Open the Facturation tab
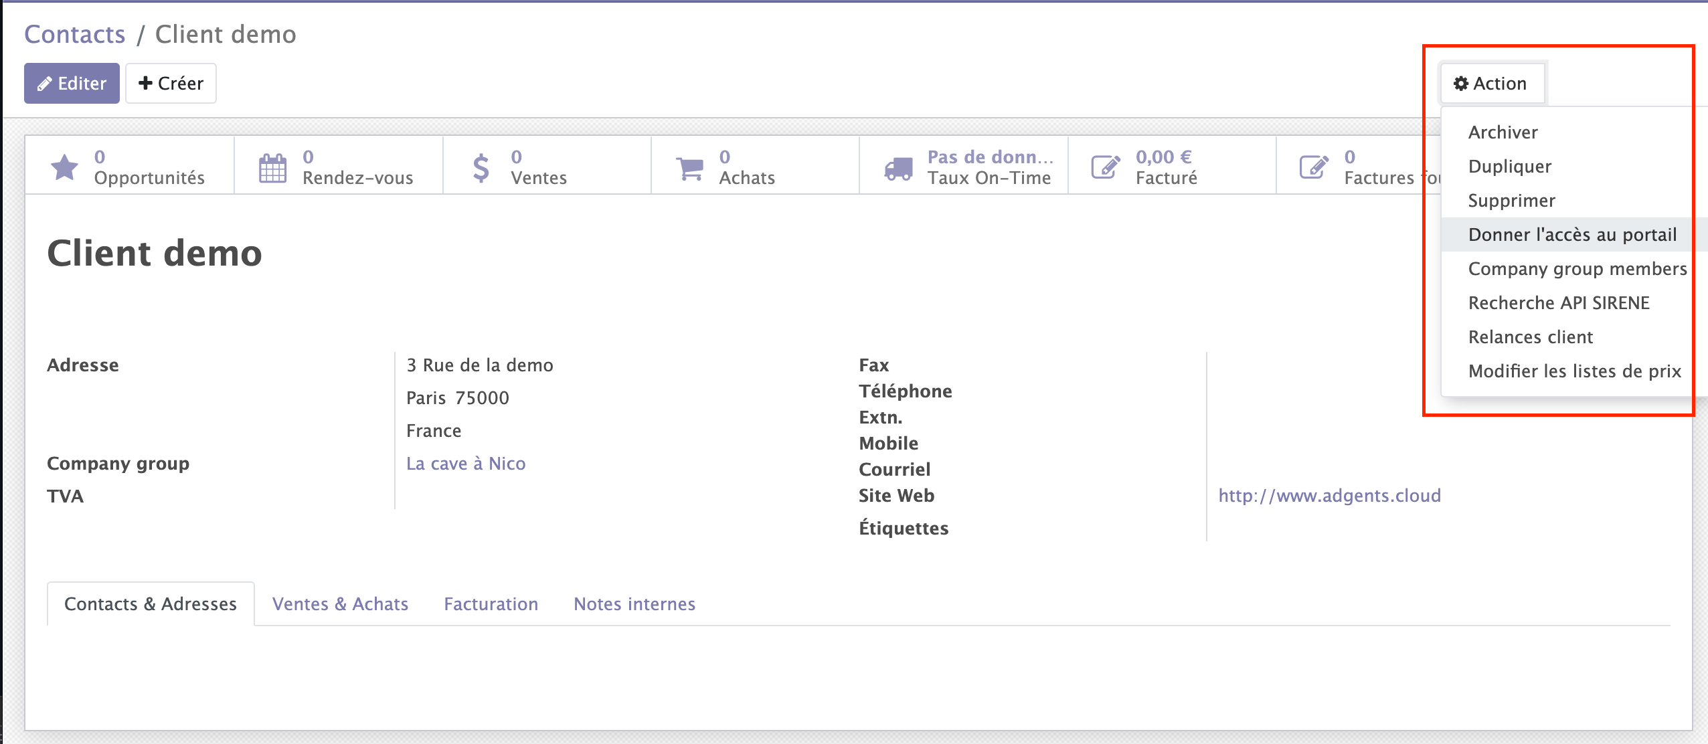 coord(491,604)
